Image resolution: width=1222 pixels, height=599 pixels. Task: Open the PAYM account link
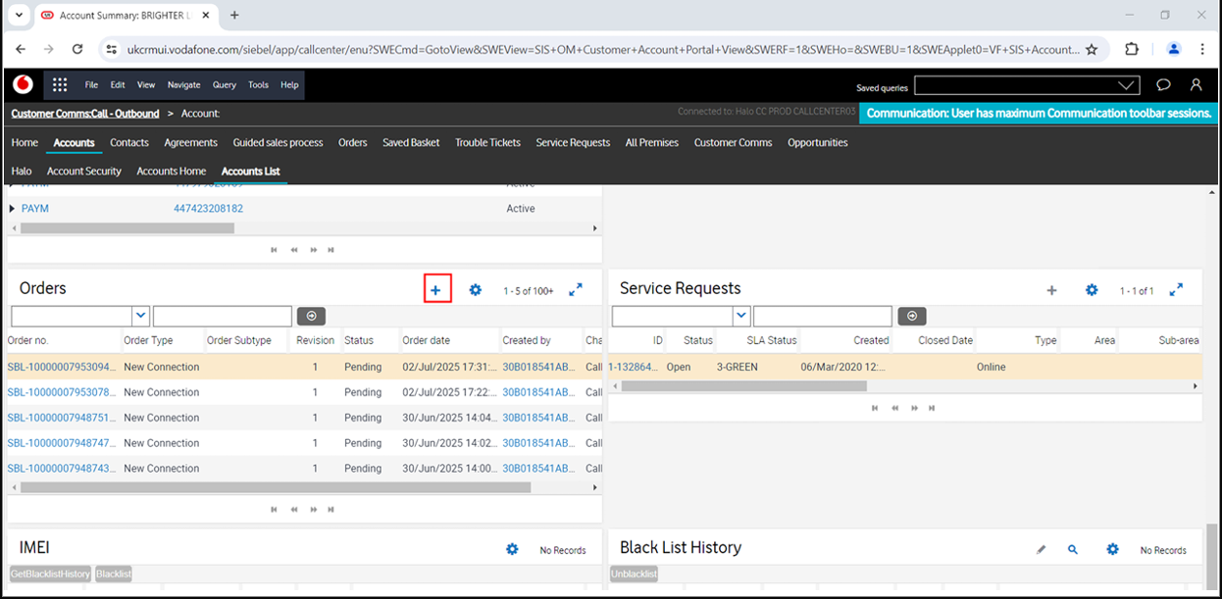35,209
